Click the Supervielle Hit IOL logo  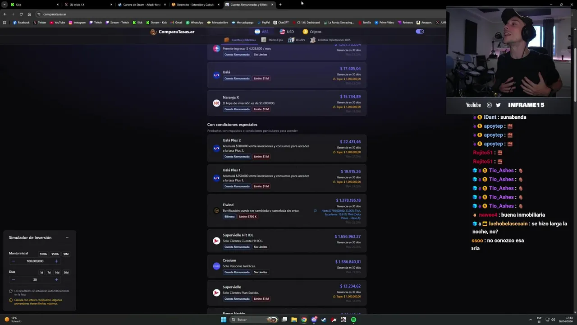[216, 241]
